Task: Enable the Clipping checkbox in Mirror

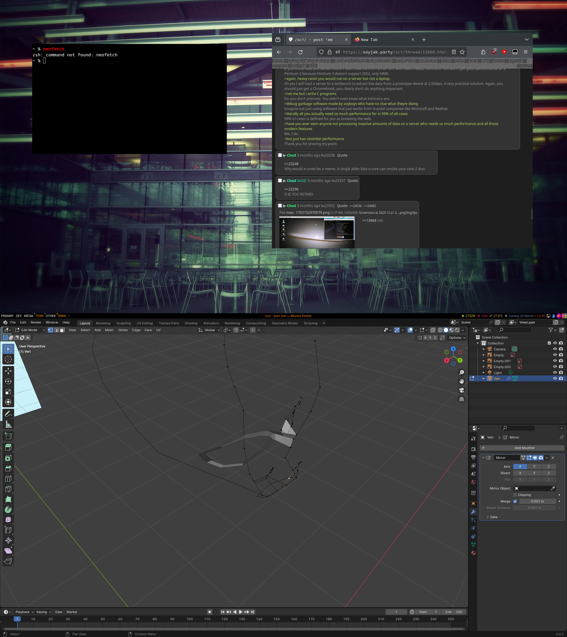Action: coord(515,495)
